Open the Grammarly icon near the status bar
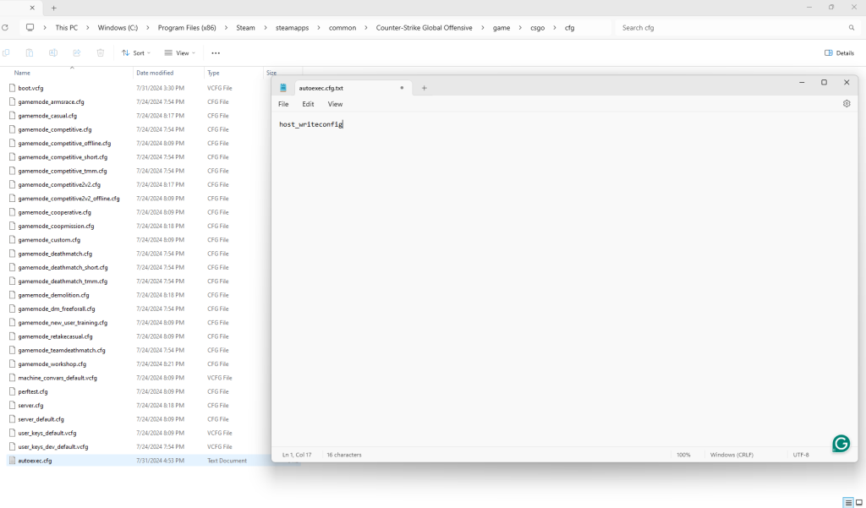The height and width of the screenshot is (508, 866). click(841, 443)
